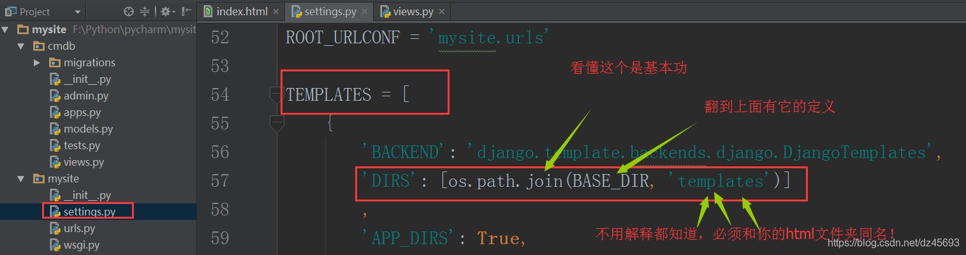
Task: Open admin.py in the project tree
Action: pos(86,96)
